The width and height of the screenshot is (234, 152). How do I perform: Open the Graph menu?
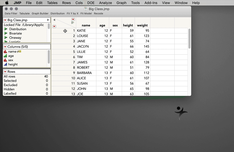pos(122,3)
